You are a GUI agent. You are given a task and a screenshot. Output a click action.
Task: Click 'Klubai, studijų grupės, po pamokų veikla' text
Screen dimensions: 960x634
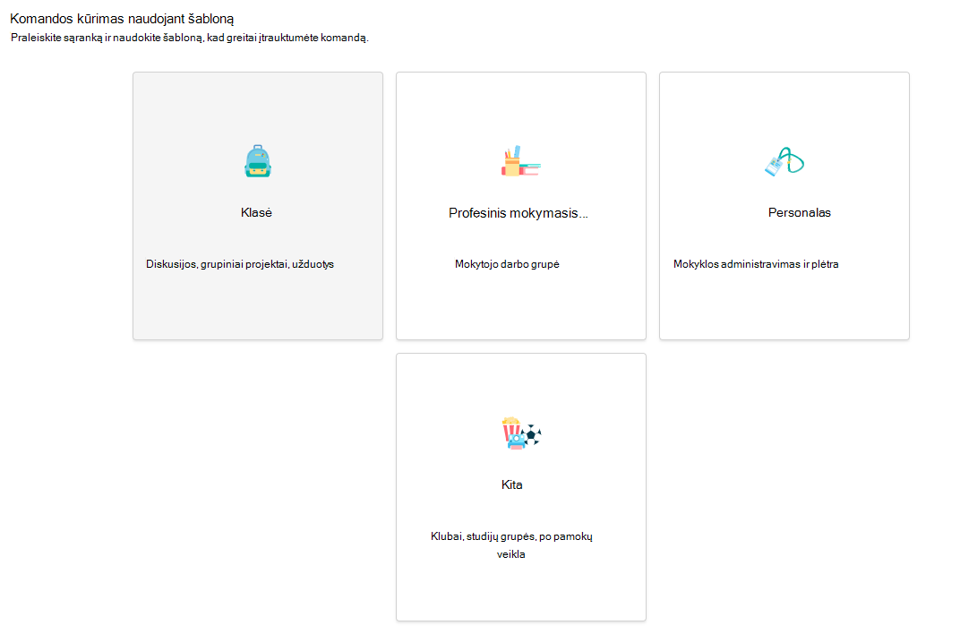[x=512, y=545]
